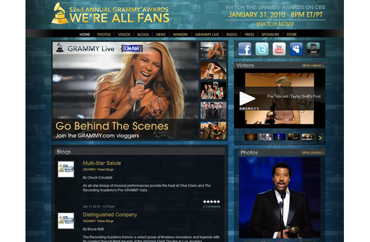Open the BLOGS menu item
This screenshot has height=242, width=370.
[143, 34]
